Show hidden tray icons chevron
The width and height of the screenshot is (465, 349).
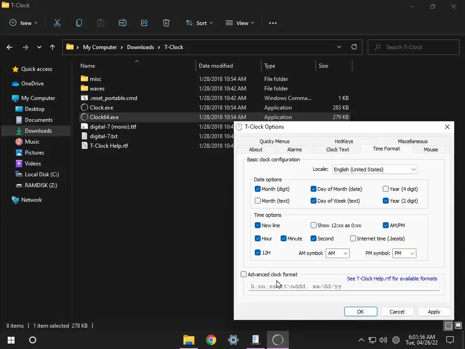(x=361, y=340)
